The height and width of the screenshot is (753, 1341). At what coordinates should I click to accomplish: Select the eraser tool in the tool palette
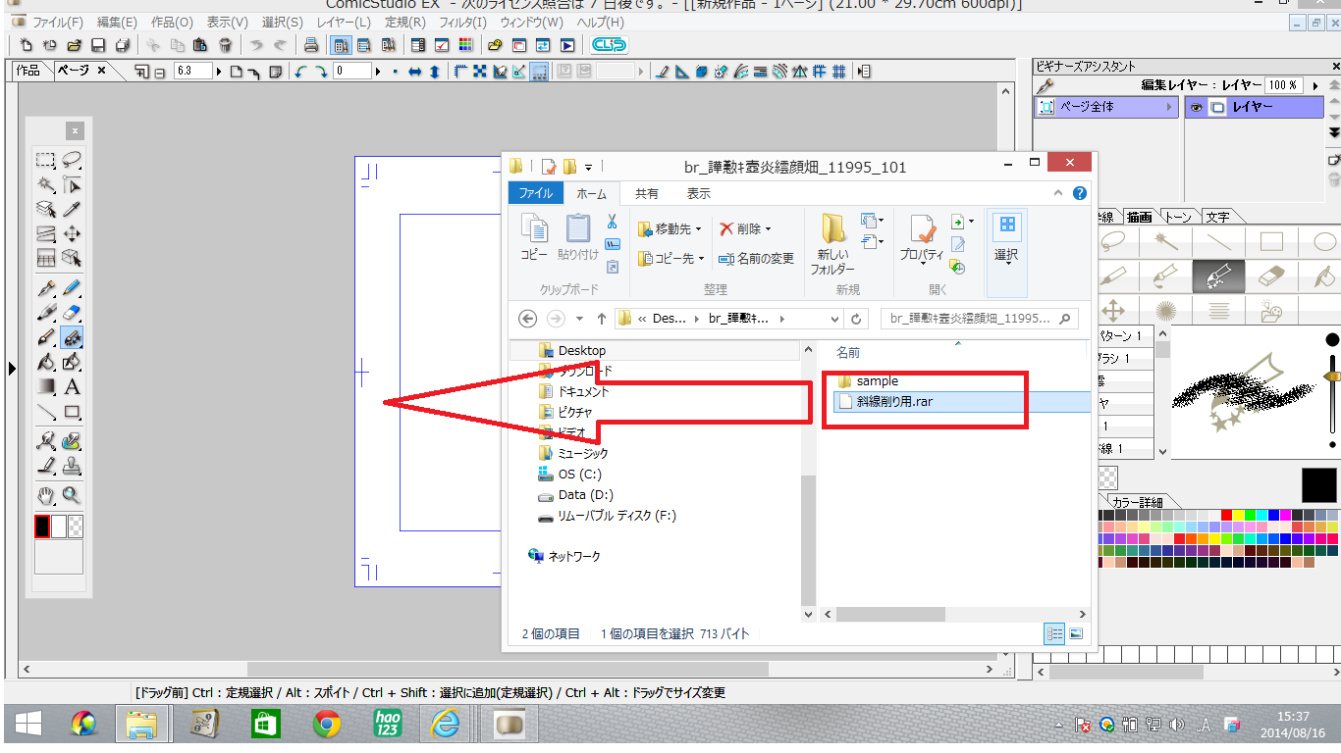point(72,313)
